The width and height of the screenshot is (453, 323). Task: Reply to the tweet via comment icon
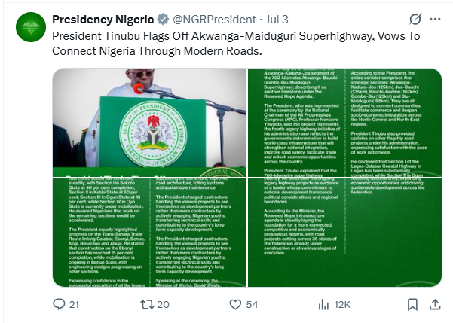(59, 304)
